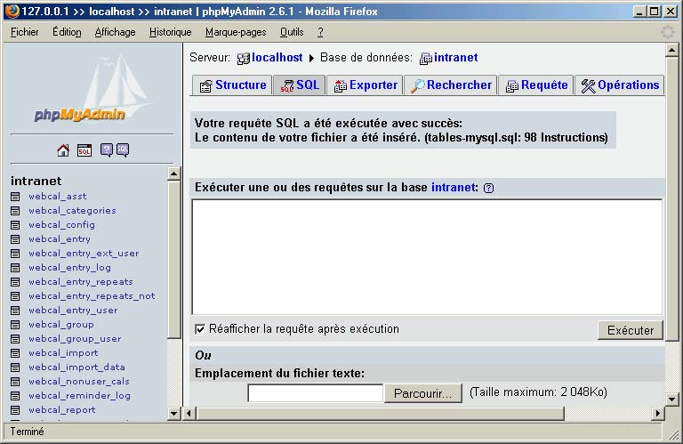The image size is (683, 444).
Task: Click the table icon beside webcal_config
Action: [x=15, y=225]
